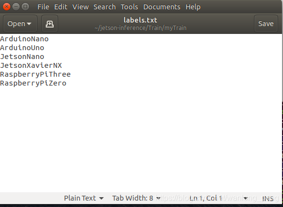The width and height of the screenshot is (283, 207).
Task: Open the Search menu
Action: coord(104,7)
